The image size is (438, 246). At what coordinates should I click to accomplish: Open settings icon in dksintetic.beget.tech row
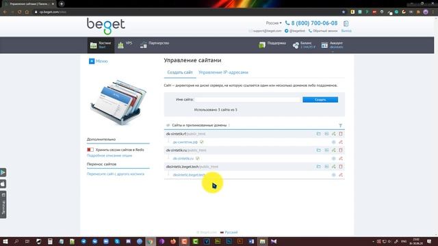click(326, 167)
